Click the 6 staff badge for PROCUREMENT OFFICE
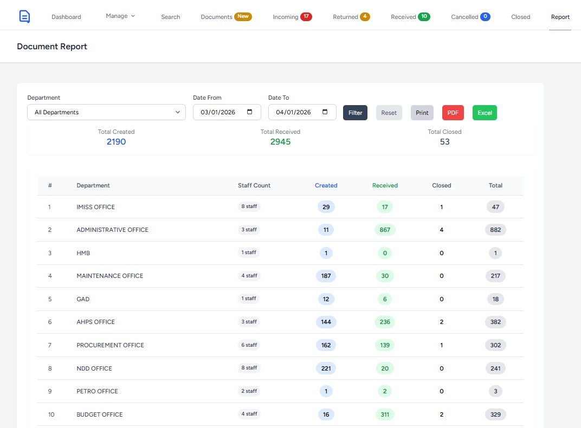The width and height of the screenshot is (581, 428). click(x=249, y=345)
